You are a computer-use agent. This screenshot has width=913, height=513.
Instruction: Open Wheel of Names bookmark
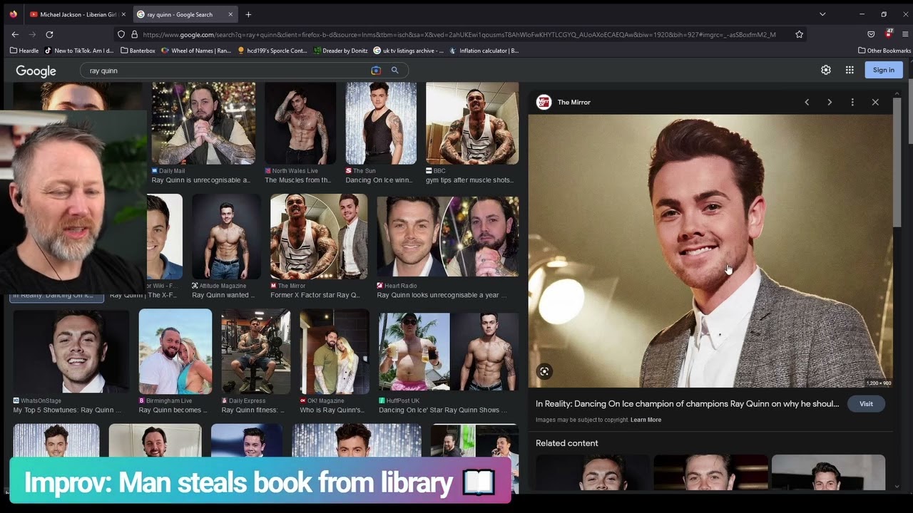(196, 51)
